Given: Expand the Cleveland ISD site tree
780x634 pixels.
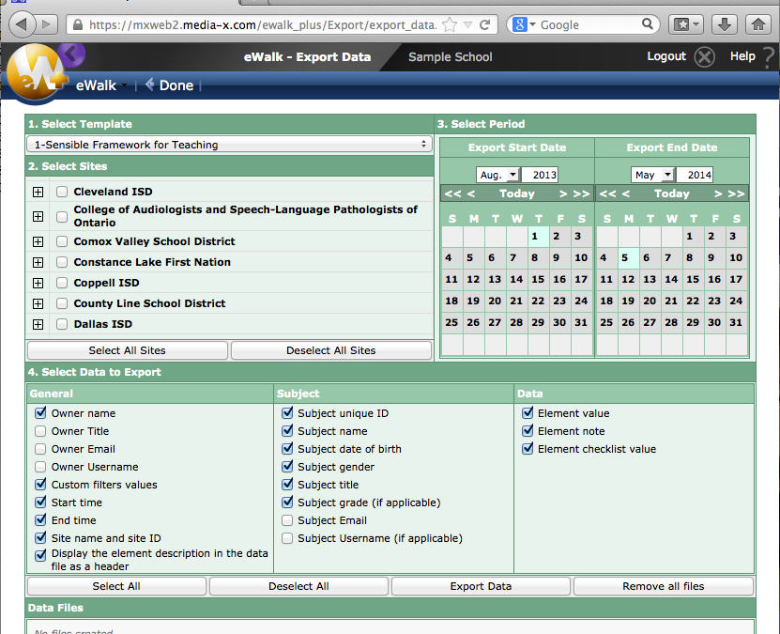Looking at the screenshot, I should [38, 192].
